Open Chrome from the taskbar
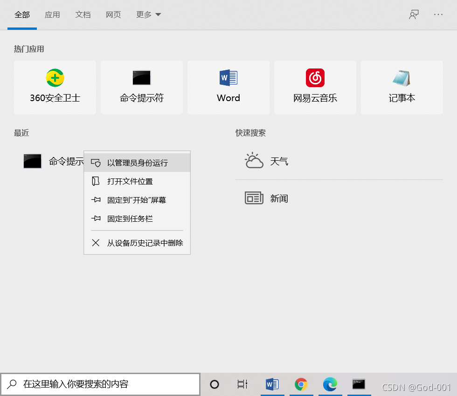Screen dimensions: 457x396 click(301, 384)
